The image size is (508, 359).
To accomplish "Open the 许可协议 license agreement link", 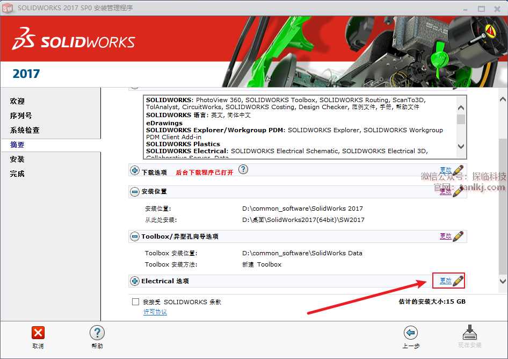I will (155, 312).
